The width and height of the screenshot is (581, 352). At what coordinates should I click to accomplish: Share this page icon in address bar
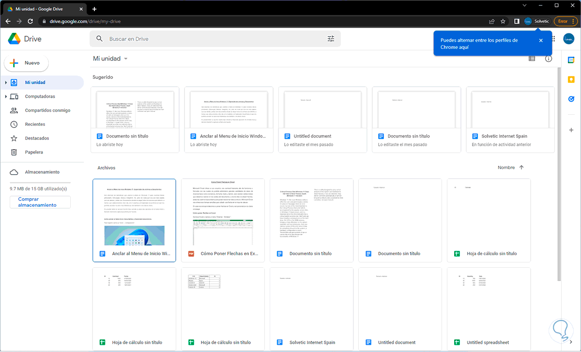[492, 21]
